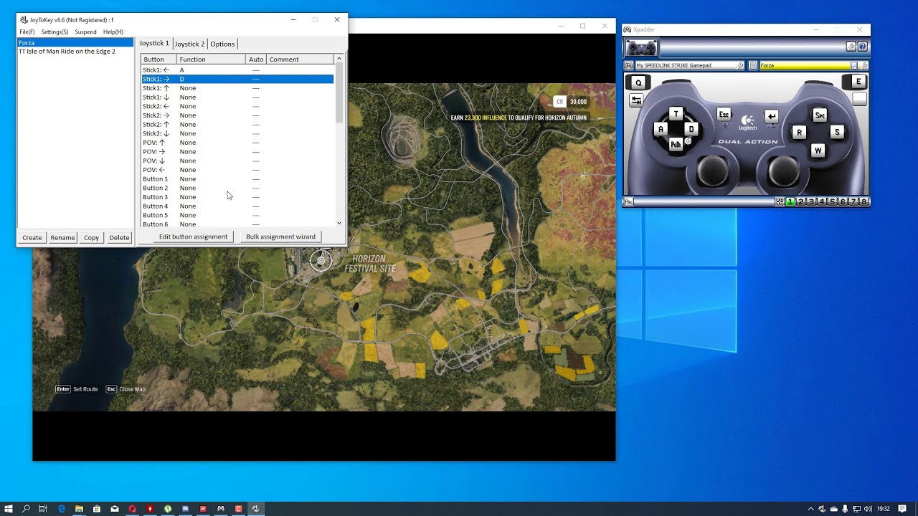Click Edit button assignment
Screen dimensions: 918x516
(x=193, y=236)
